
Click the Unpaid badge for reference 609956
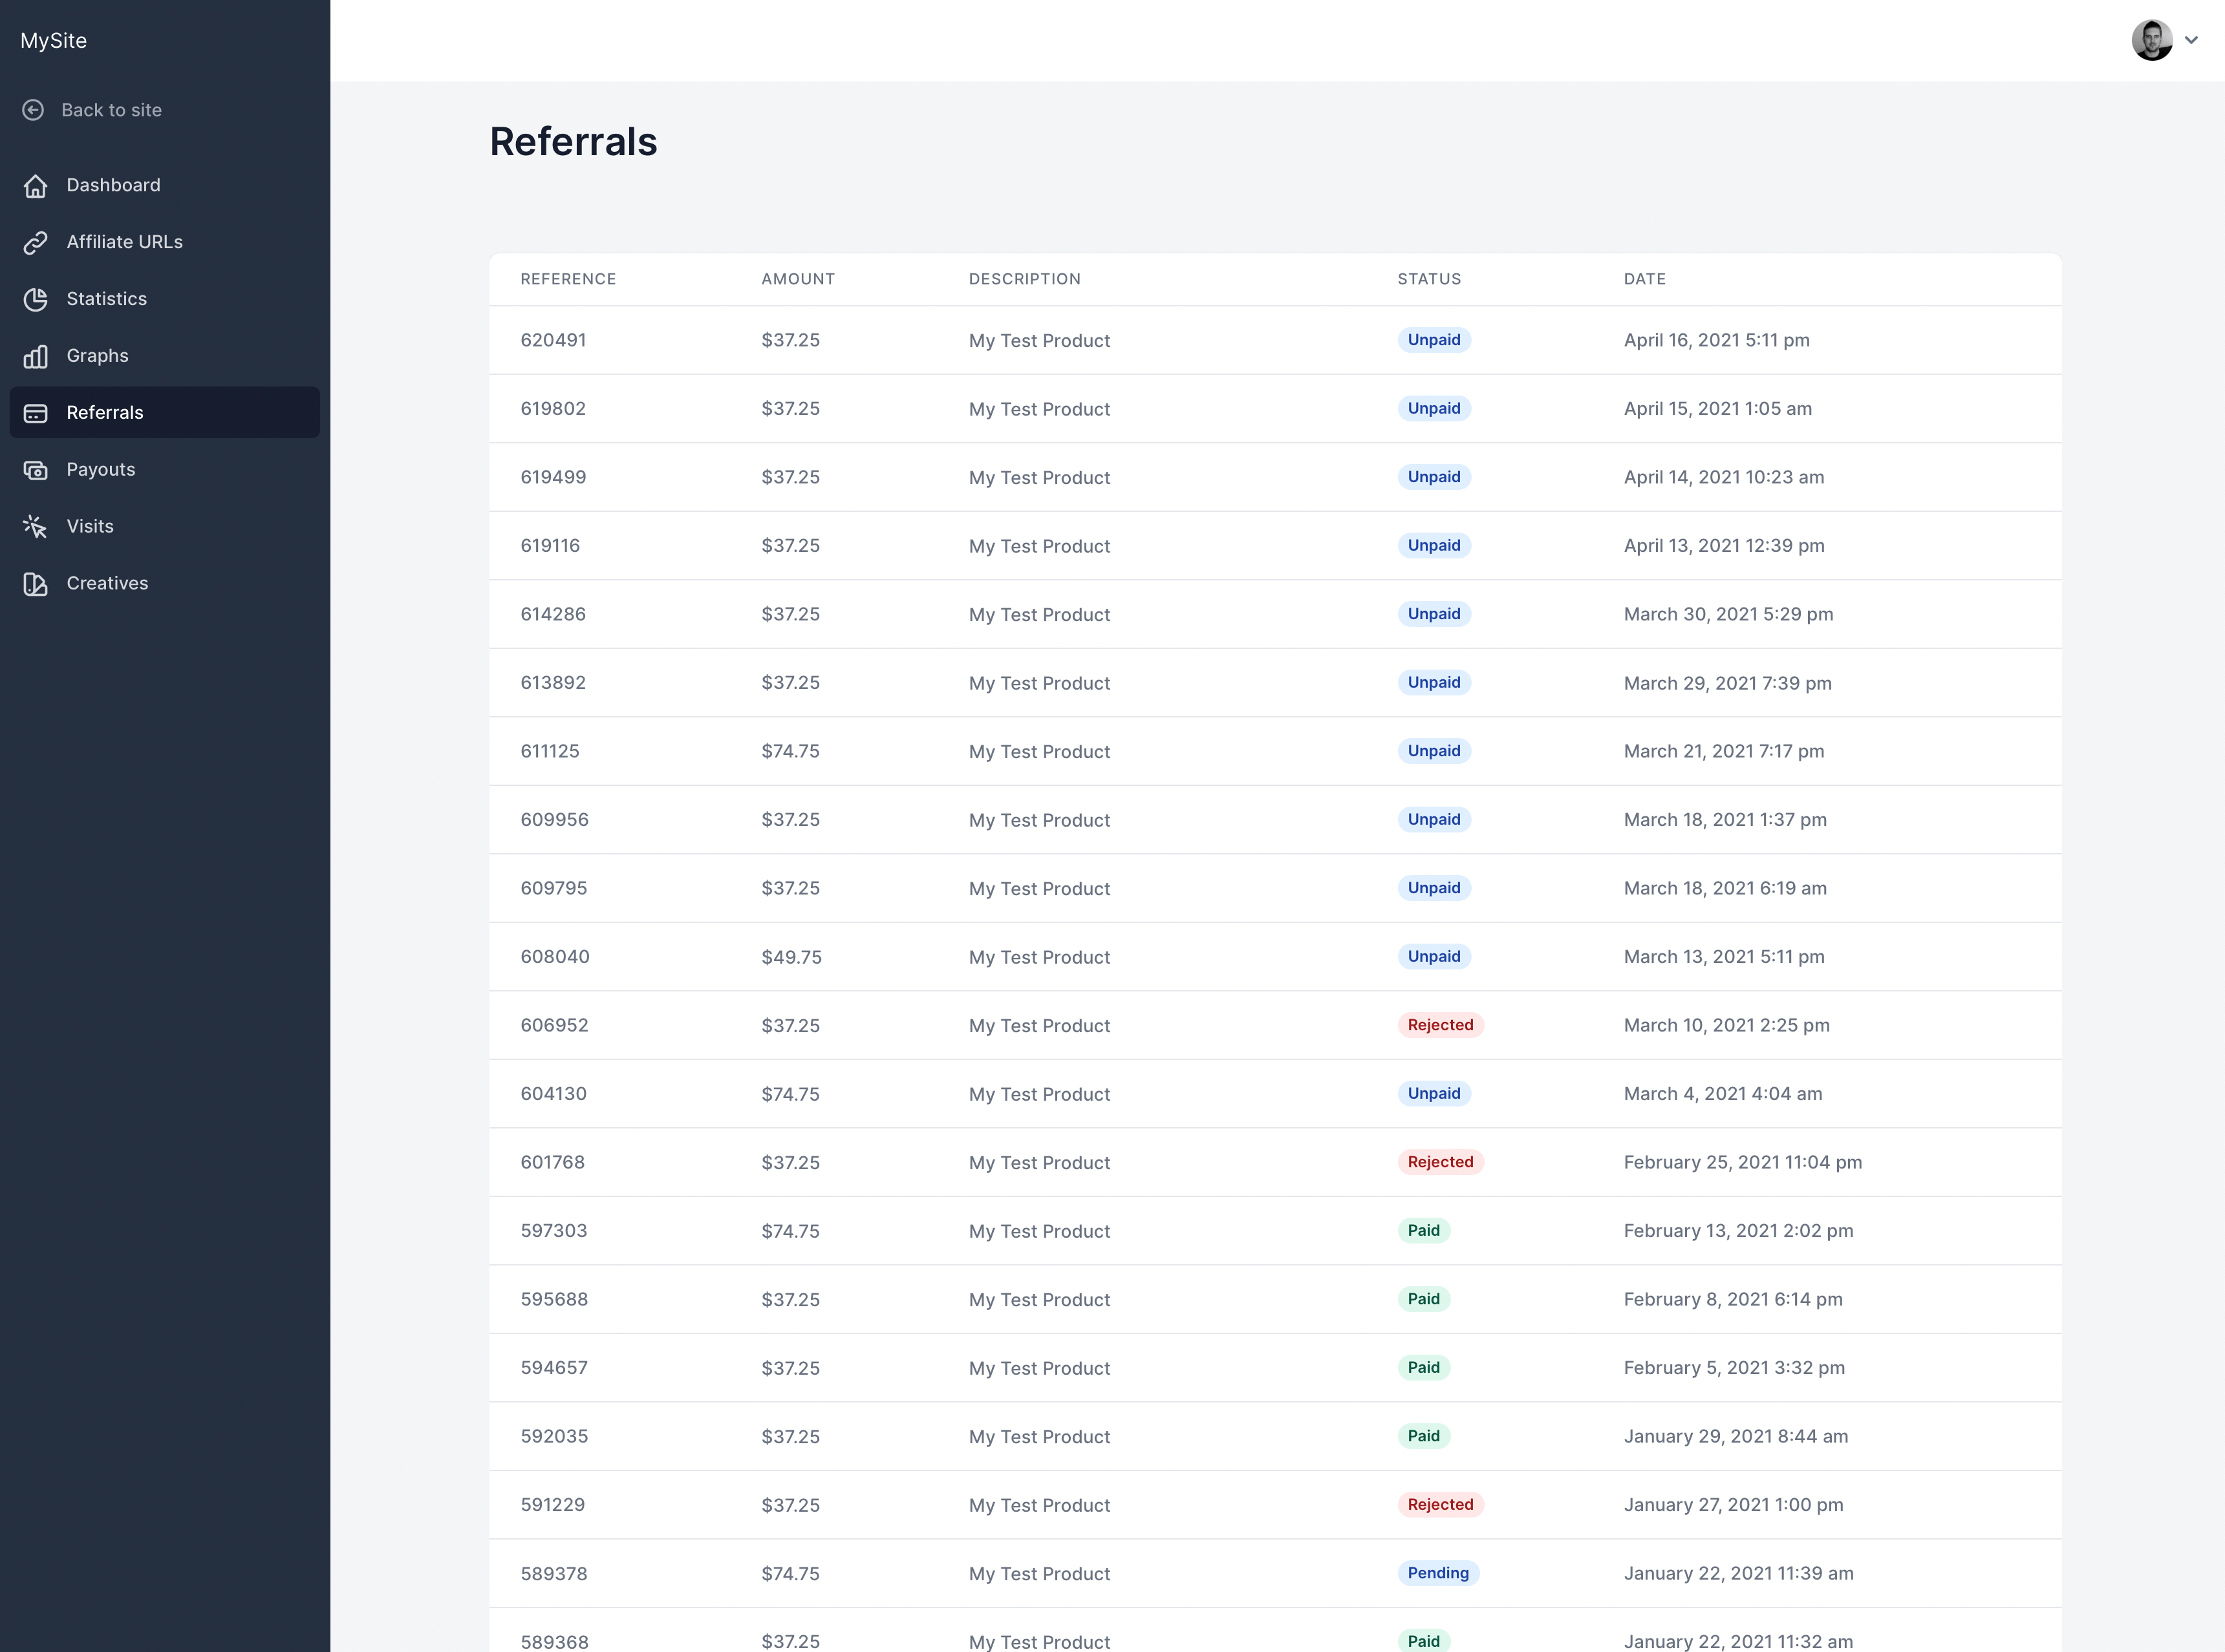coord(1434,820)
